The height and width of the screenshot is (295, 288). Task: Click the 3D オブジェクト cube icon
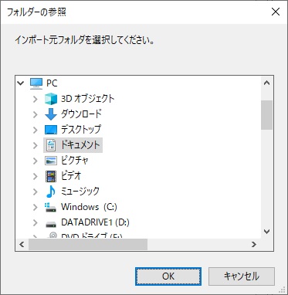(51, 99)
